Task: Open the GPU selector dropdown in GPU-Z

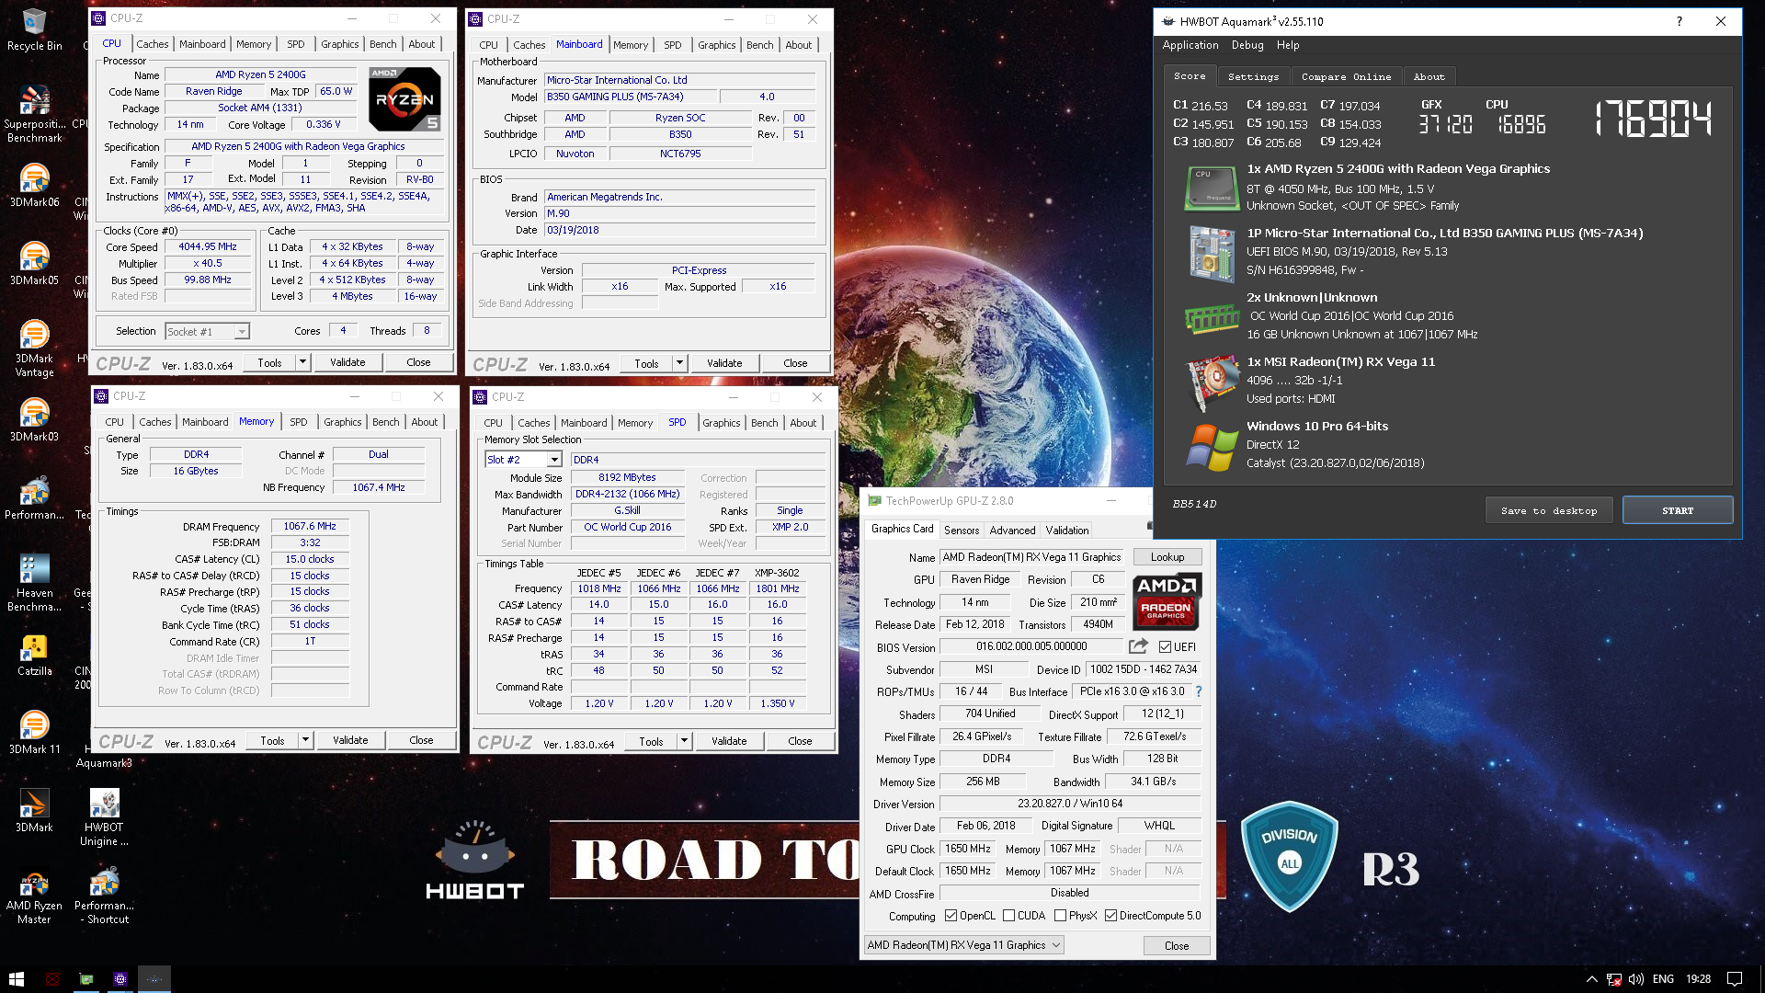Action: (964, 945)
